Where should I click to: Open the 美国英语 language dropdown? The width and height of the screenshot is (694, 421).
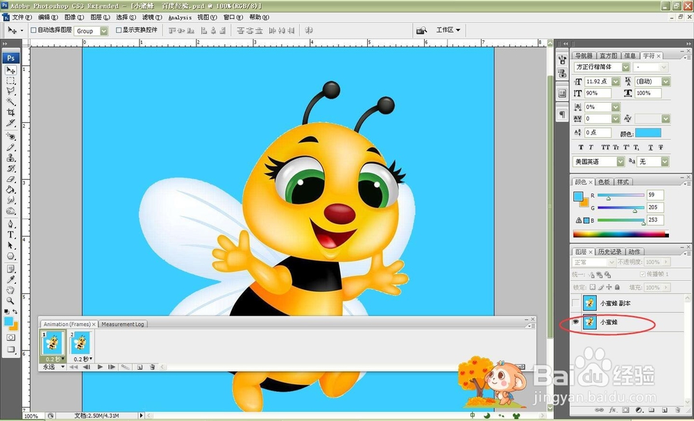[x=620, y=162]
